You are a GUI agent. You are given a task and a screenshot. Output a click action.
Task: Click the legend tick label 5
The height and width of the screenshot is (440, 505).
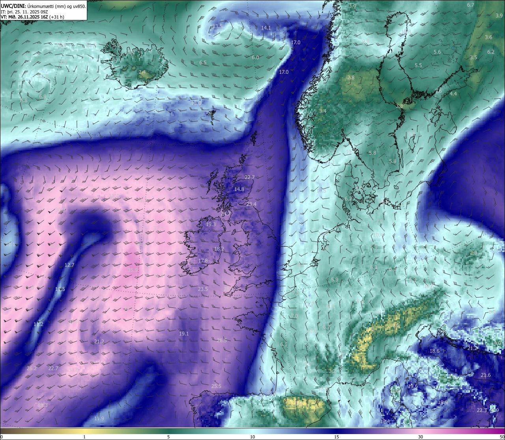[168, 437]
